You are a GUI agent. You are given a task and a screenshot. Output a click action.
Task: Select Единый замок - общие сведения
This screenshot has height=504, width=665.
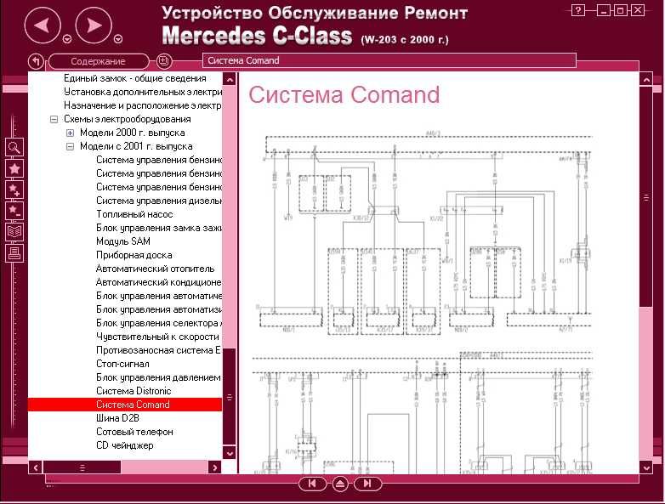click(x=135, y=78)
